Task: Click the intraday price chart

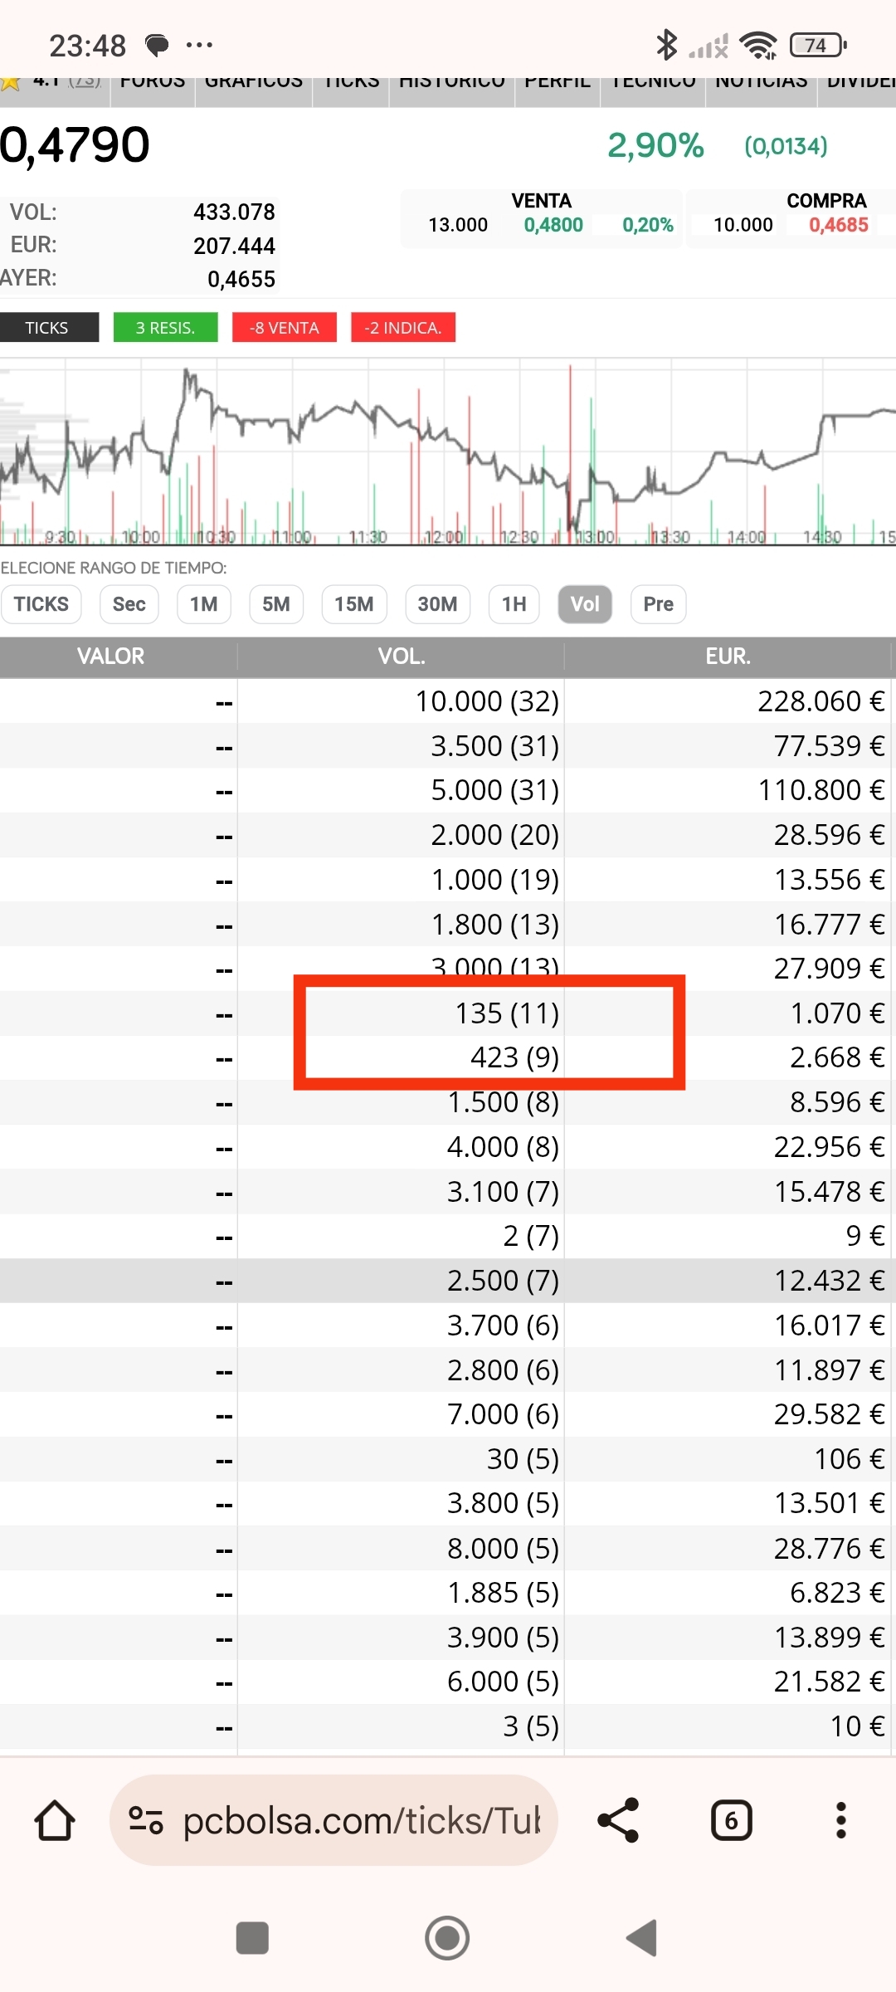Action: click(x=448, y=452)
